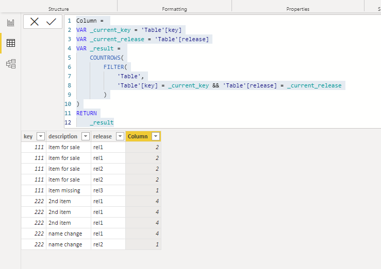Click the FILTER function in the formula
Screen dimensions: 381x269
pos(115,67)
